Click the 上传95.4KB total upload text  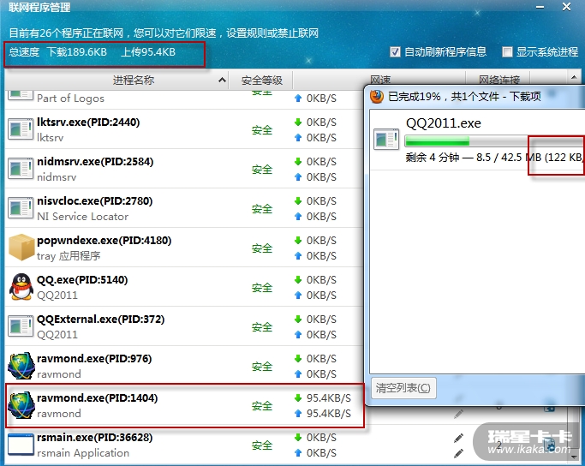148,52
